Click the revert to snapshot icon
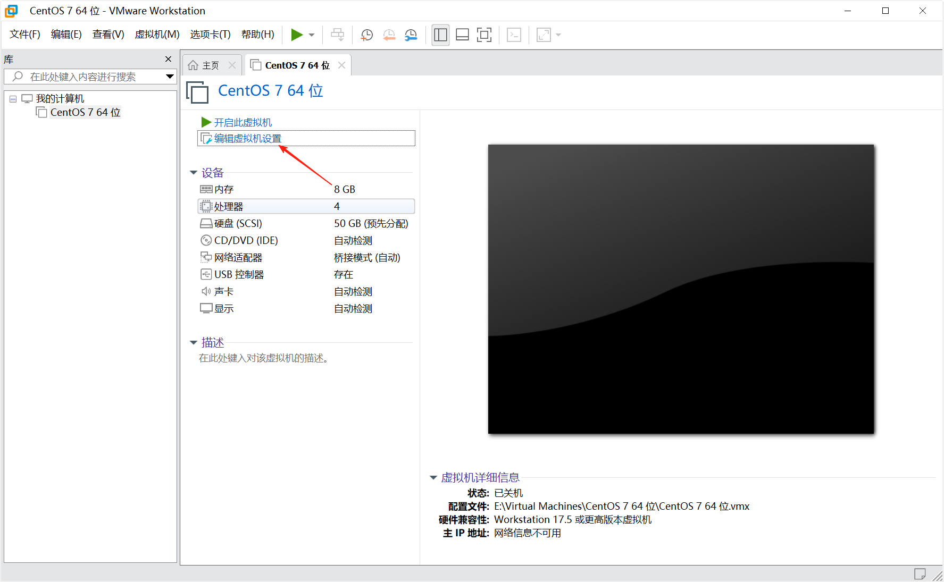This screenshot has height=582, width=944. coord(389,35)
